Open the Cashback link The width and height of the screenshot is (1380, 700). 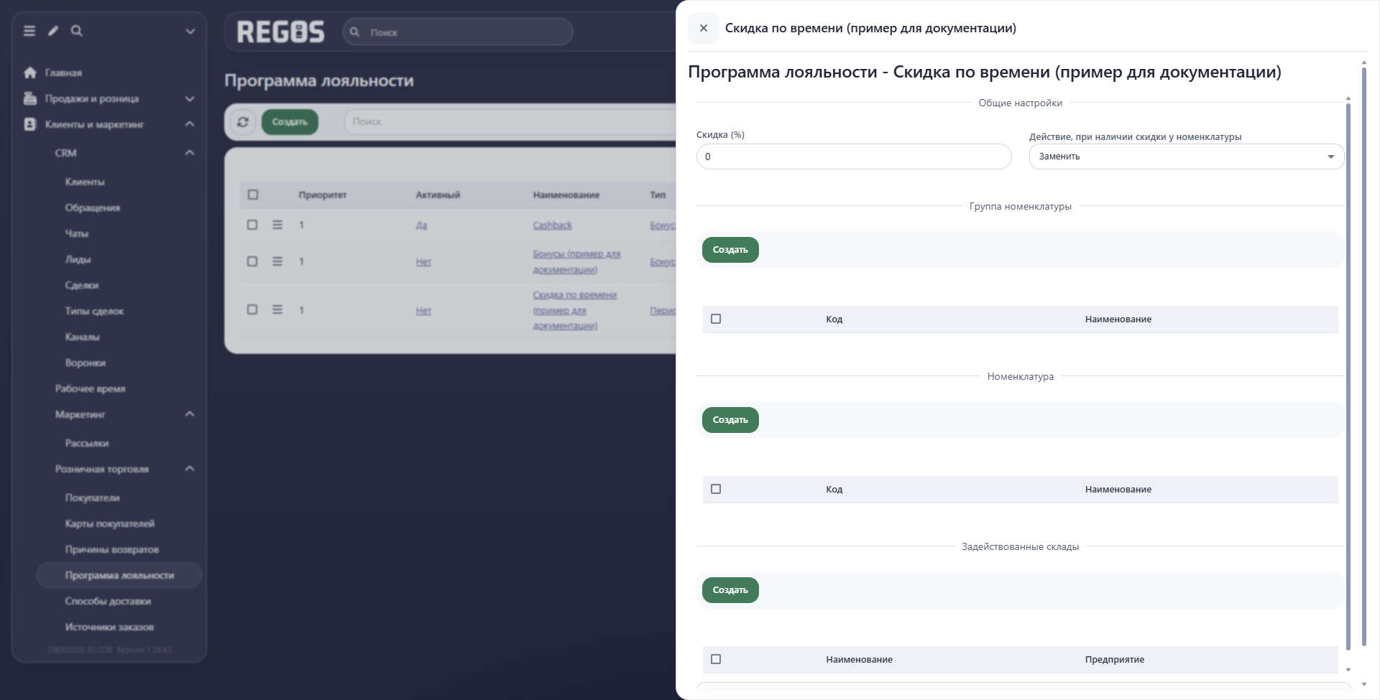552,225
